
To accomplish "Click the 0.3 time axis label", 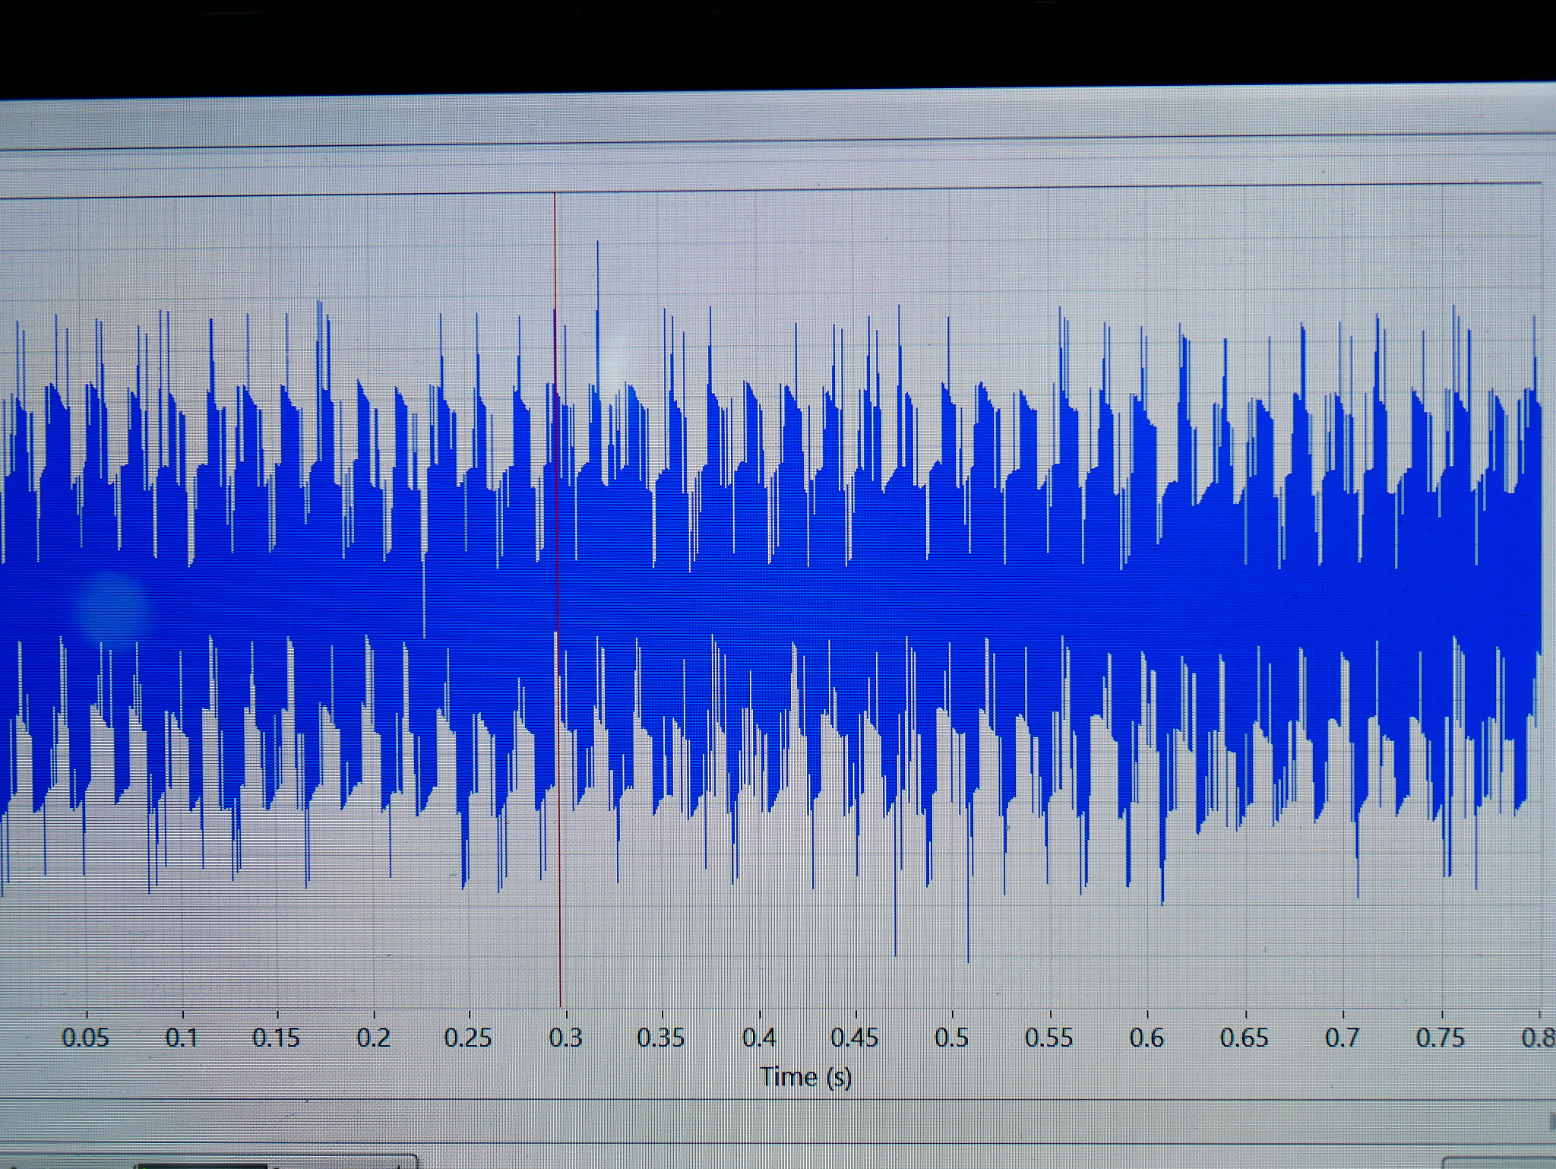I will click(565, 1038).
